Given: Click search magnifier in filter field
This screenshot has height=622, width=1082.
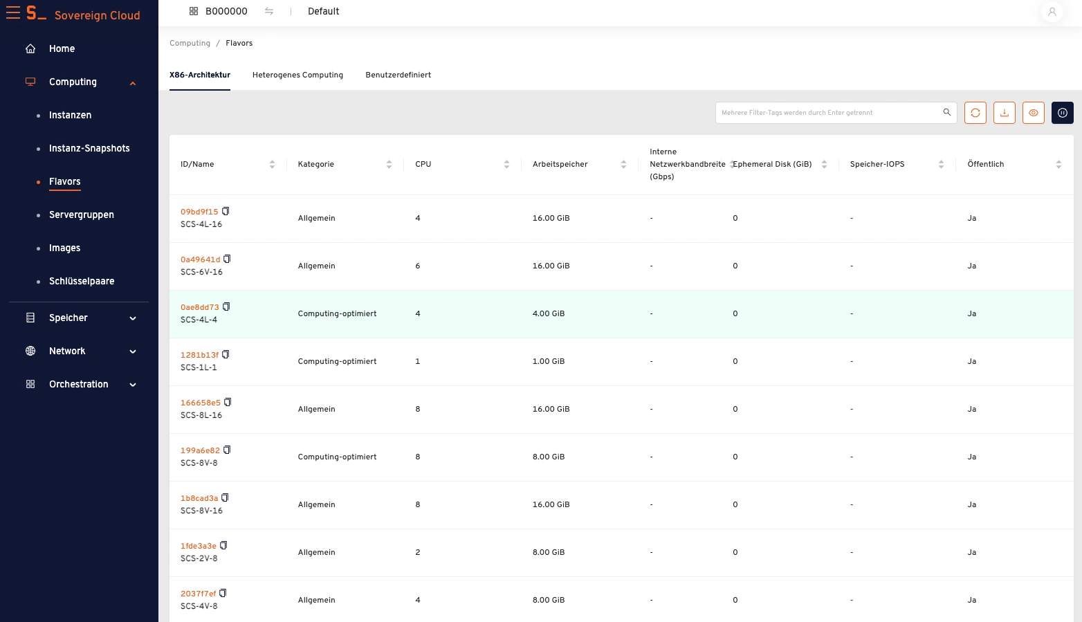Looking at the screenshot, I should 947,112.
